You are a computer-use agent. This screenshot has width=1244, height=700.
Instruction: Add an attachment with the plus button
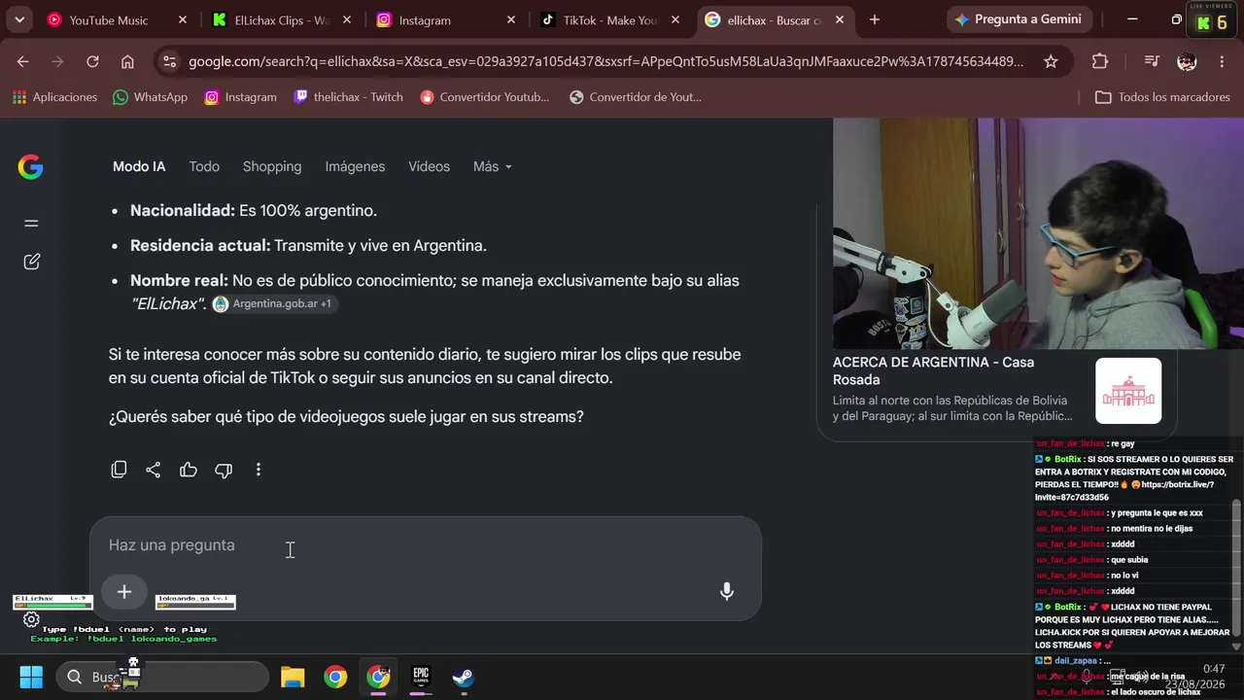click(124, 591)
